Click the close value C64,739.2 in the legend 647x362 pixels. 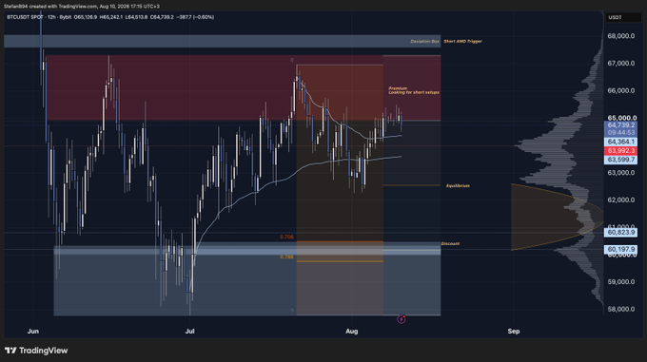[x=162, y=17]
